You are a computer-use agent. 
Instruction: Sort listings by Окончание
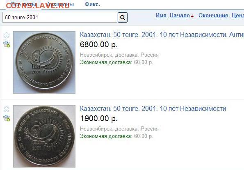coord(213,16)
